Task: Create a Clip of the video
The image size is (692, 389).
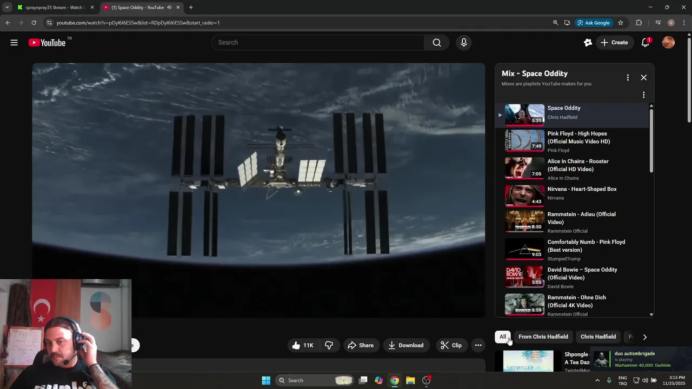Action: [451, 345]
